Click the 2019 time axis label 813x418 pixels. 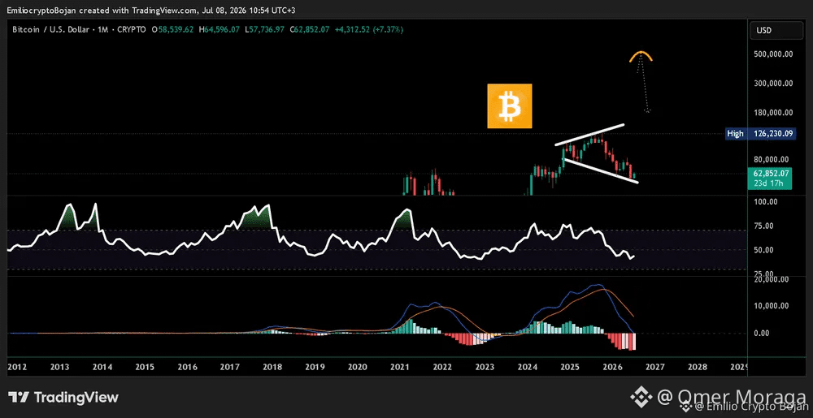(x=315, y=367)
